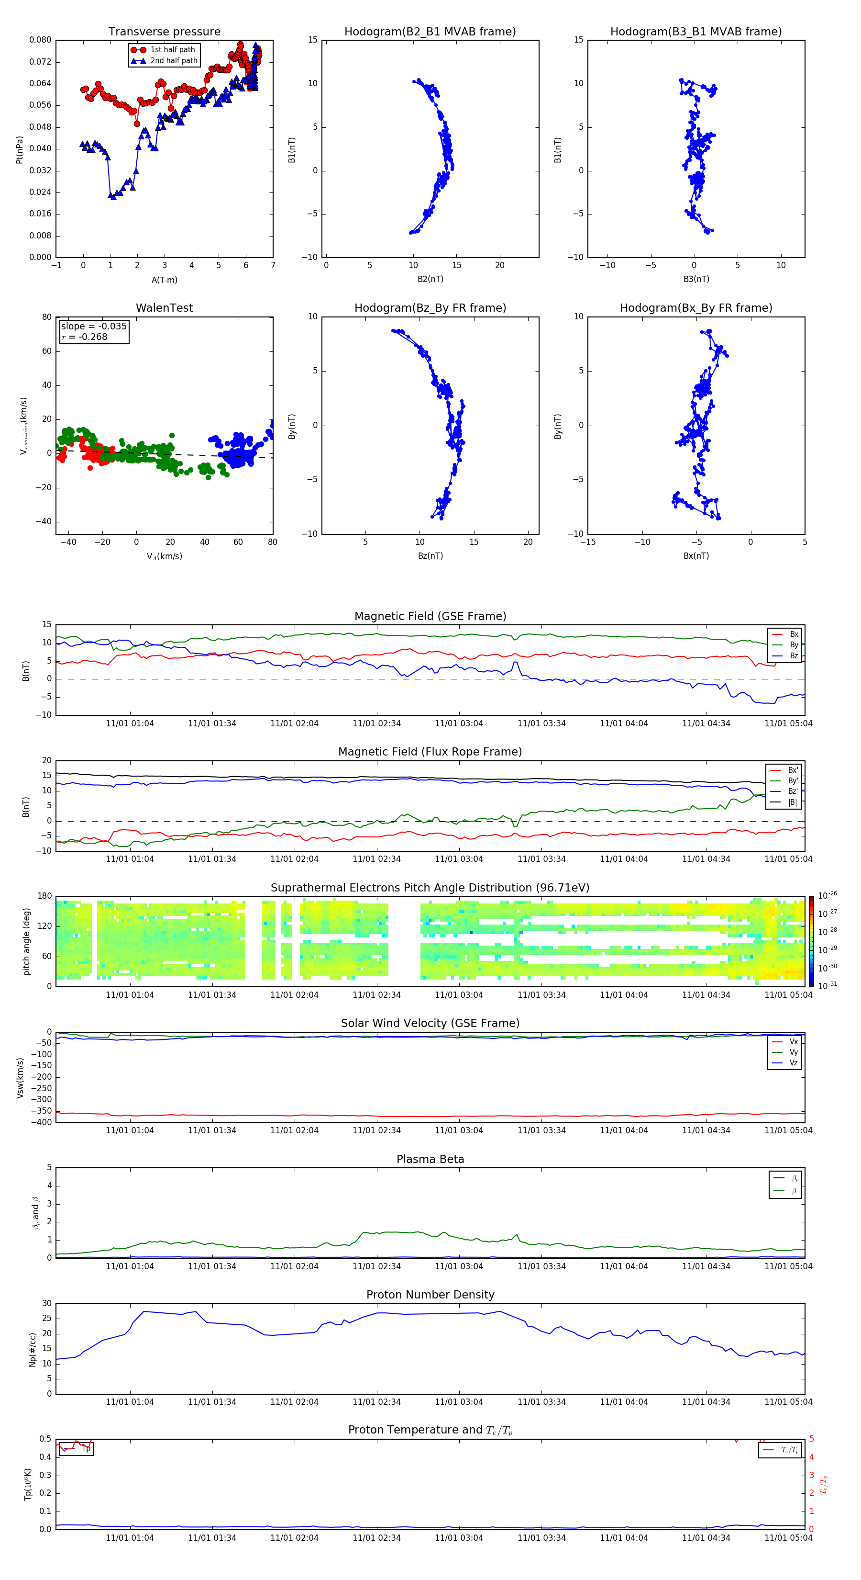Screen dimensions: 861x1580
Task: Click the "Hodogram(B2_B1 MVAB frame)" title
Action: (x=430, y=32)
